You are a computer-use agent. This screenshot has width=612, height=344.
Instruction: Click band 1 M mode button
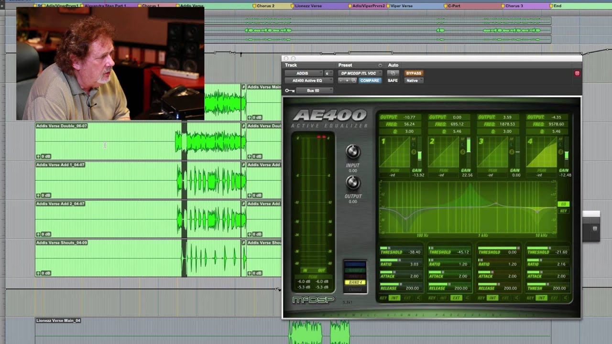click(414, 139)
